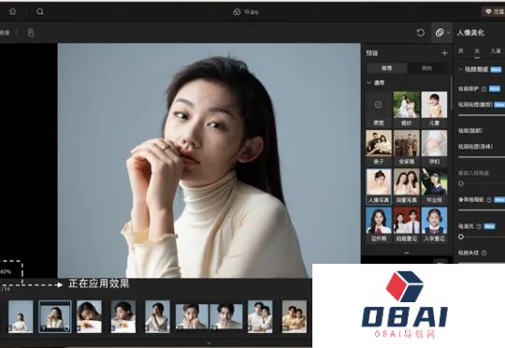Screen dimensions: 505x348
Task: Apply the 结婚登记 marriage registration preset
Action: [x=407, y=225]
